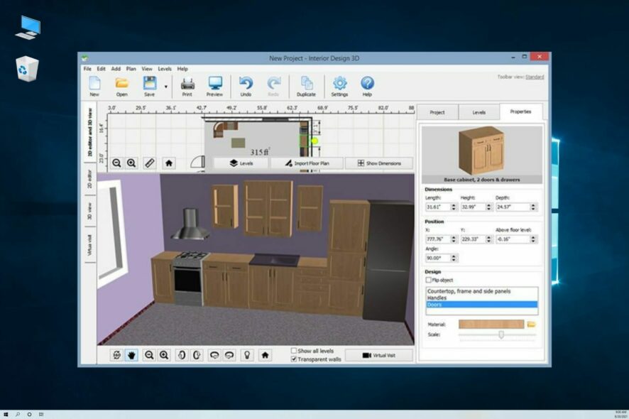Adjust Angle stepper arrows
Viewport: 629px width, 419px height.
click(x=454, y=258)
